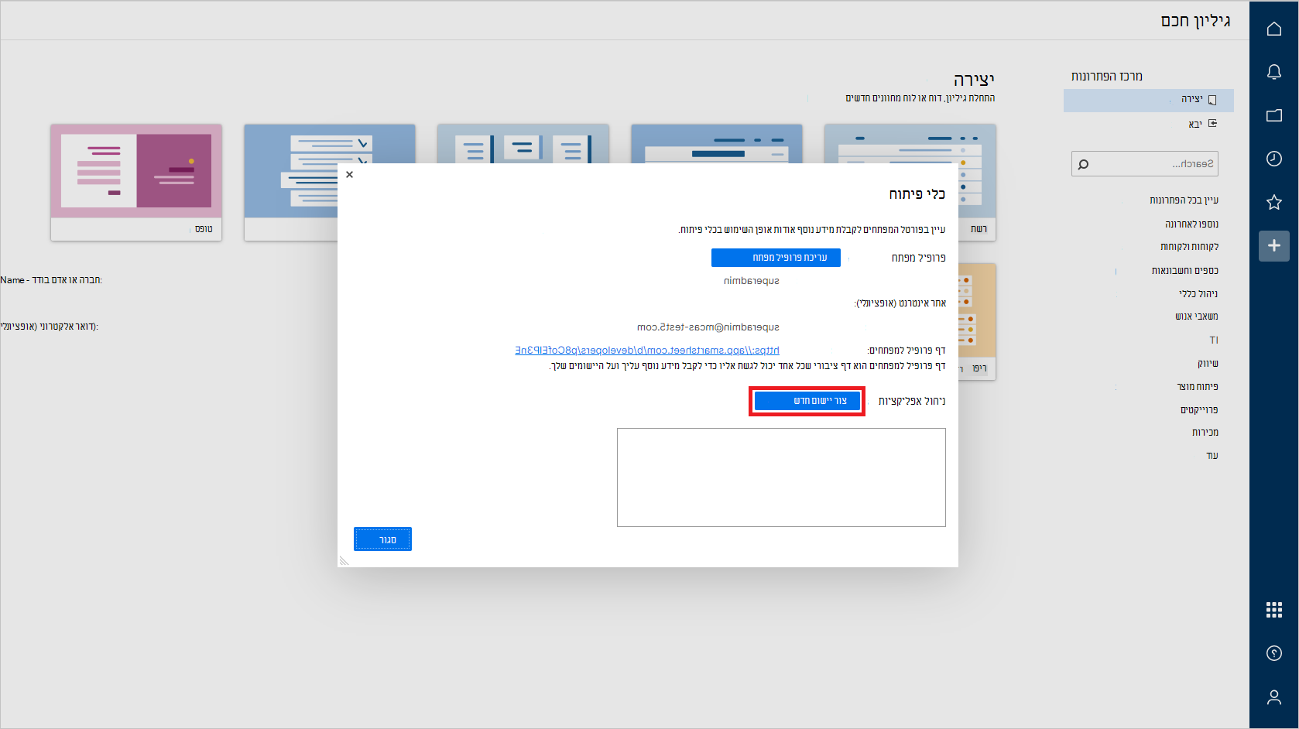Select יצירה in the solution center
The height and width of the screenshot is (729, 1299).
pos(1149,100)
